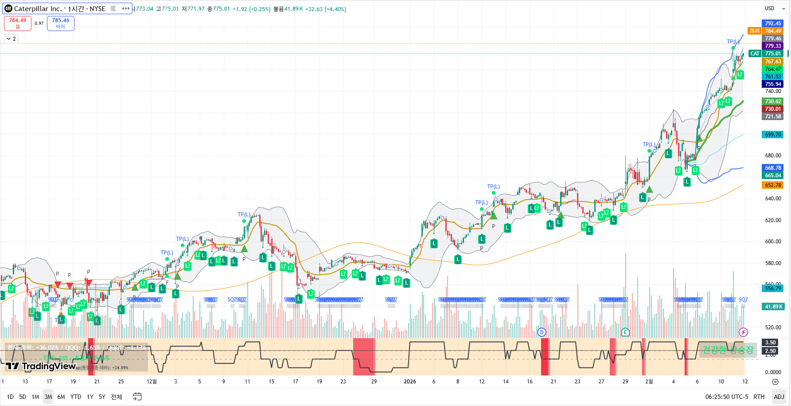The image size is (791, 406).
Task: Select the 5D time range
Action: point(23,397)
